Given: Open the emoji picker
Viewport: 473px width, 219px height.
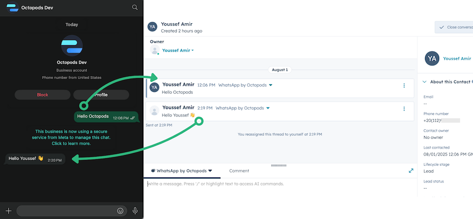Looking at the screenshot, I should 121,210.
